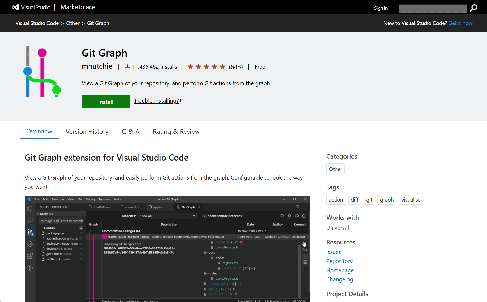Viewport: 487px width, 302px height.
Task: Open the Explorer icon in the activity bar
Action: 30,208
